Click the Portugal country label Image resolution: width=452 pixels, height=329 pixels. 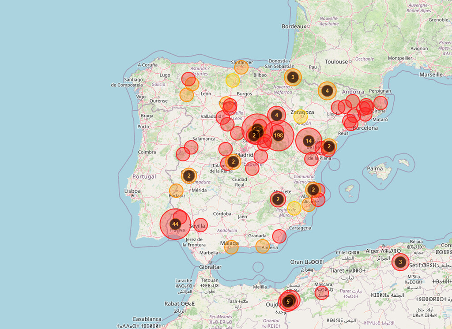(x=144, y=176)
